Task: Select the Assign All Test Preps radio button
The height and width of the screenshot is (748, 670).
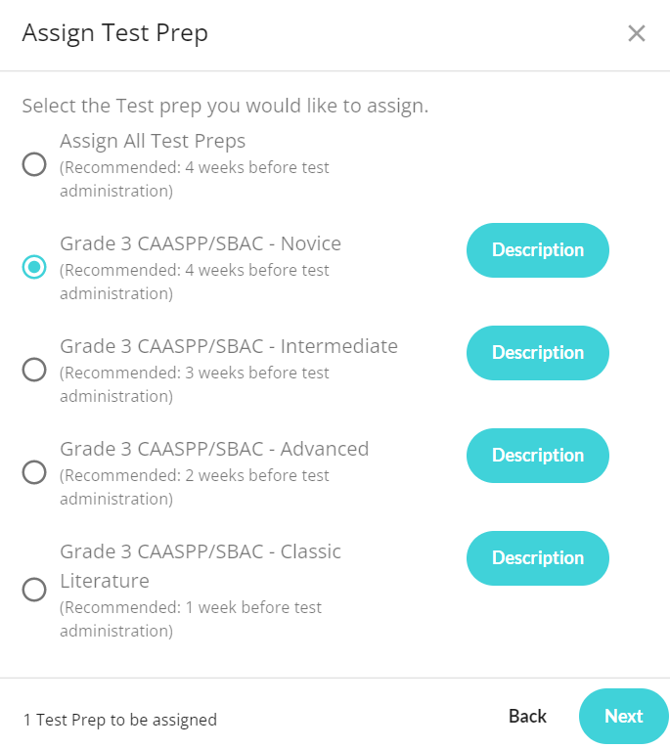Action: tap(34, 164)
